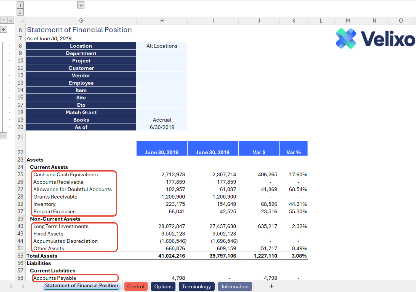Open the Terminology sheet tab

tap(197, 286)
